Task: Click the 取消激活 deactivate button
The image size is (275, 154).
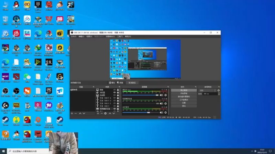Action: (132, 83)
